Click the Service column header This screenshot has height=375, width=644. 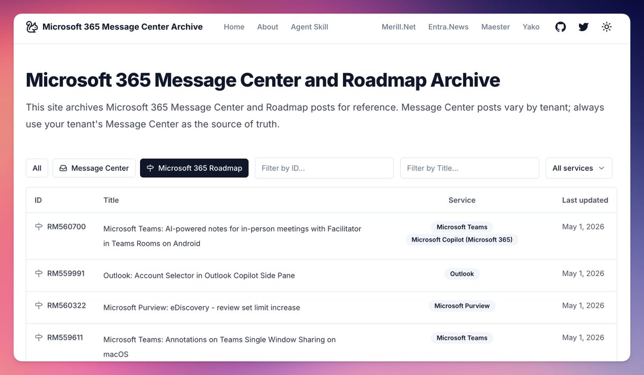coord(462,200)
